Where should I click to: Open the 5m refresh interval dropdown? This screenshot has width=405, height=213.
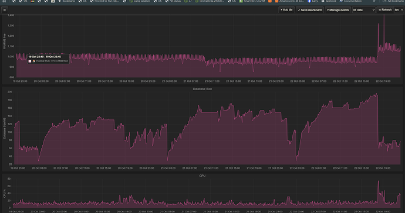(x=399, y=10)
